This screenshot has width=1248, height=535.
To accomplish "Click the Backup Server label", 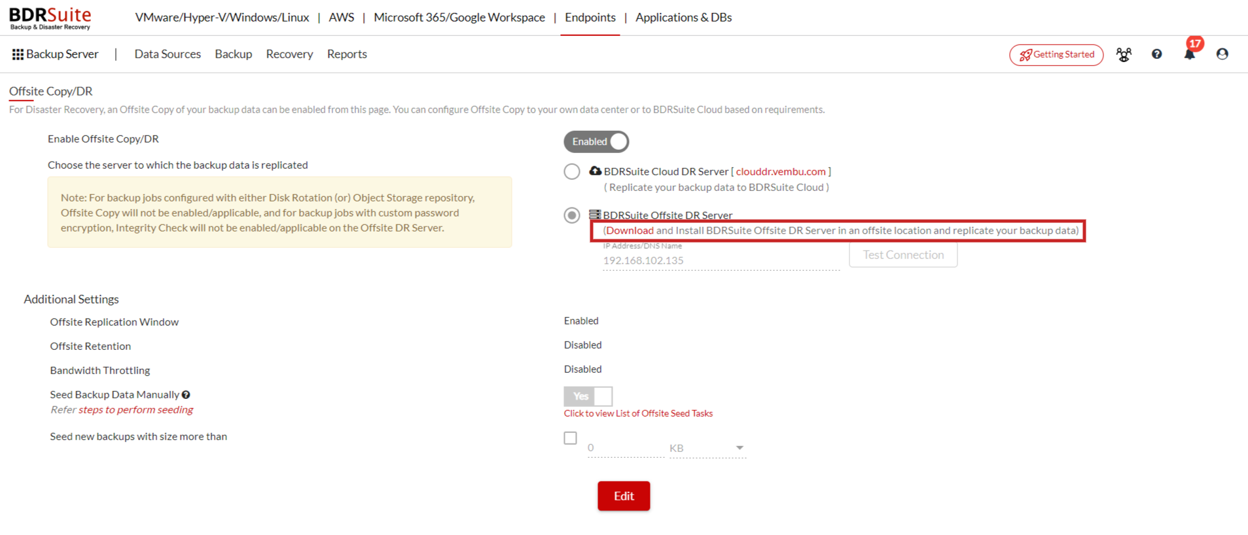I will [62, 54].
